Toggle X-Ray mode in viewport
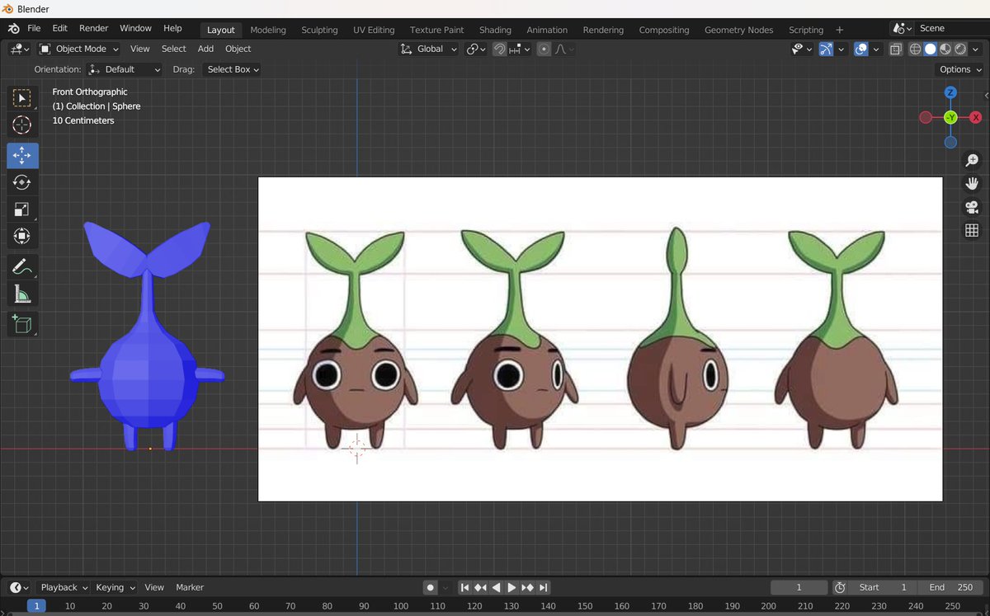Screen dimensions: 990x616 (x=895, y=49)
